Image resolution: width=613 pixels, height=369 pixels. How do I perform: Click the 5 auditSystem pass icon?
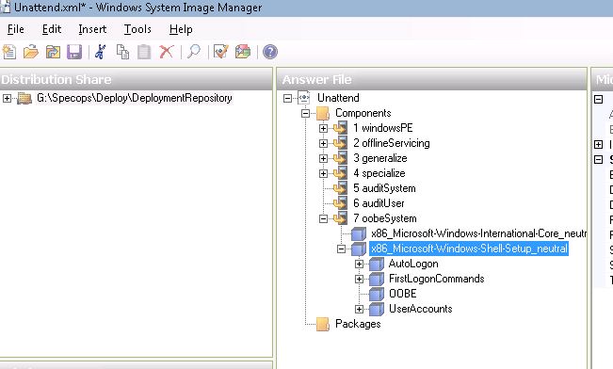coord(340,188)
